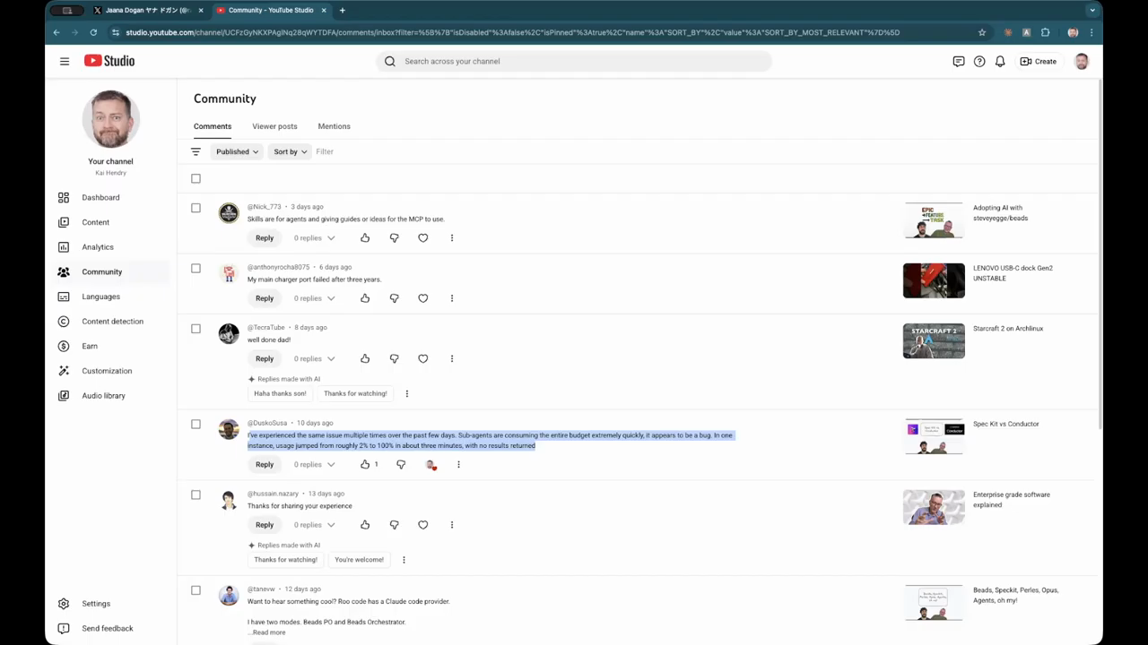Open more options for @DuskoSusa comment
This screenshot has width=1148, height=645.
458,465
